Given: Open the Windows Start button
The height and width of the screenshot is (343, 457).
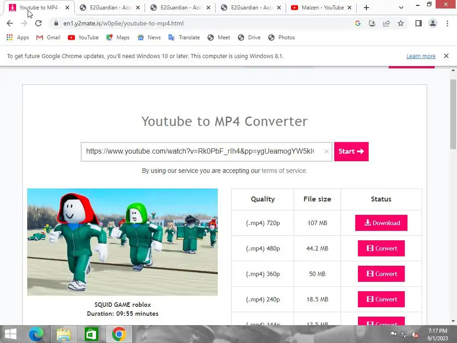Looking at the screenshot, I should coord(11,334).
